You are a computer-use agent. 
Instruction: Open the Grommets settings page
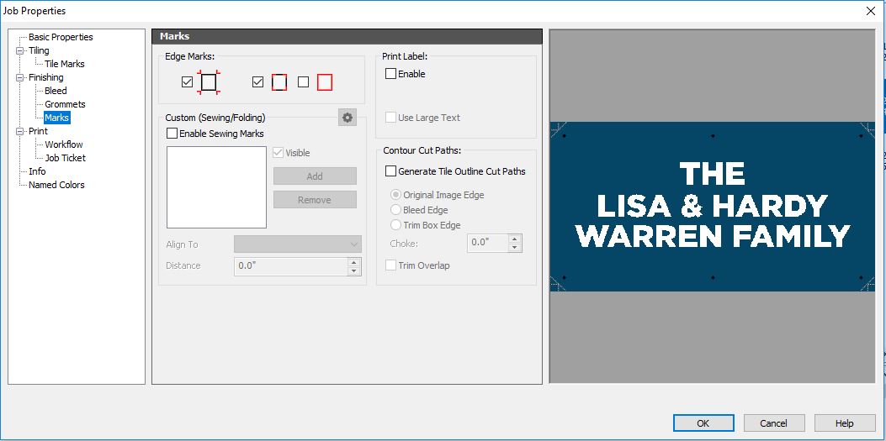point(65,104)
